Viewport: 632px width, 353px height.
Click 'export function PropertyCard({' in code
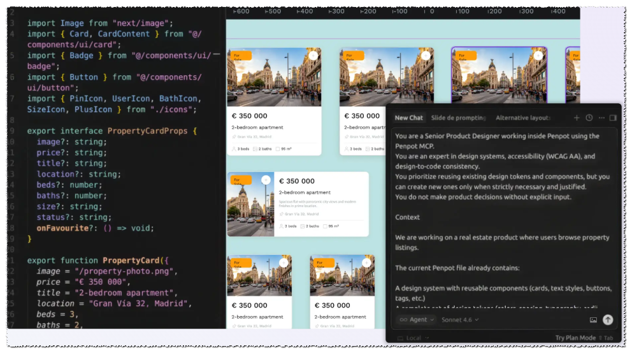(98, 261)
